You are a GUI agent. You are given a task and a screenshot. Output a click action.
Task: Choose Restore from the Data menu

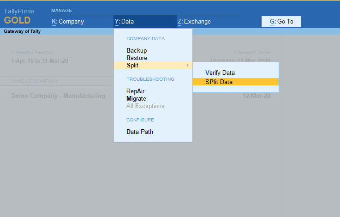point(137,58)
